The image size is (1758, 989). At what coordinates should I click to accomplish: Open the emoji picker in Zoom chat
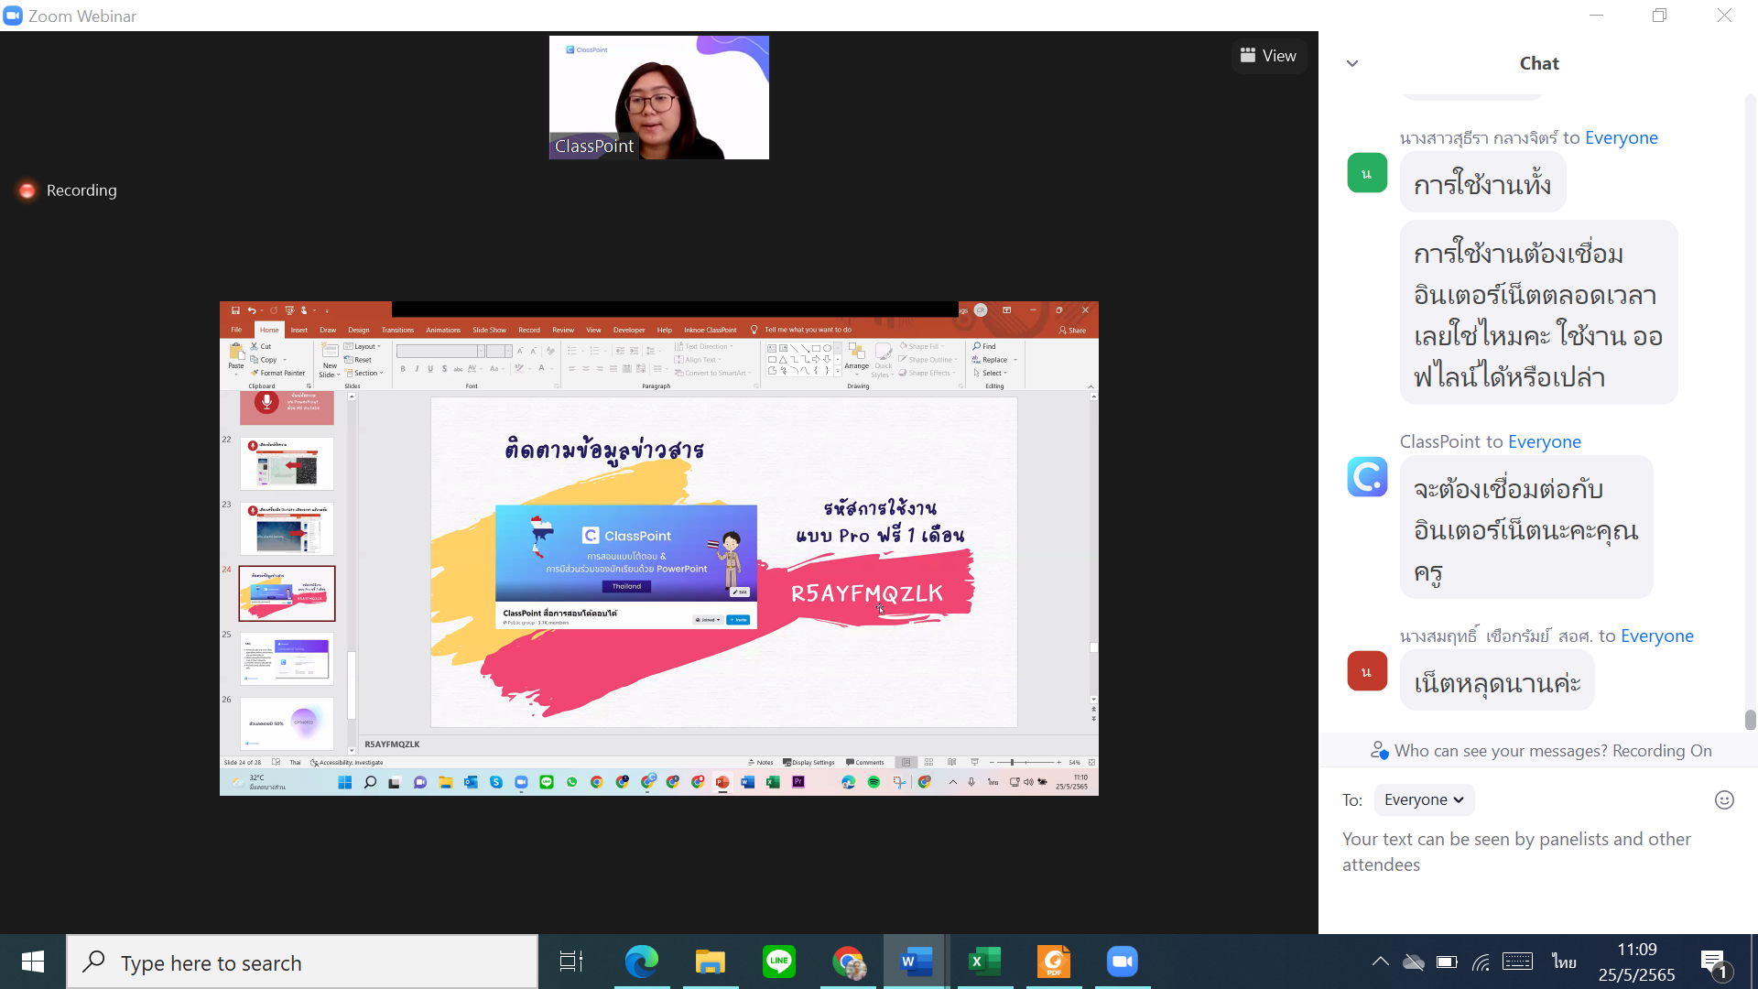click(1724, 799)
